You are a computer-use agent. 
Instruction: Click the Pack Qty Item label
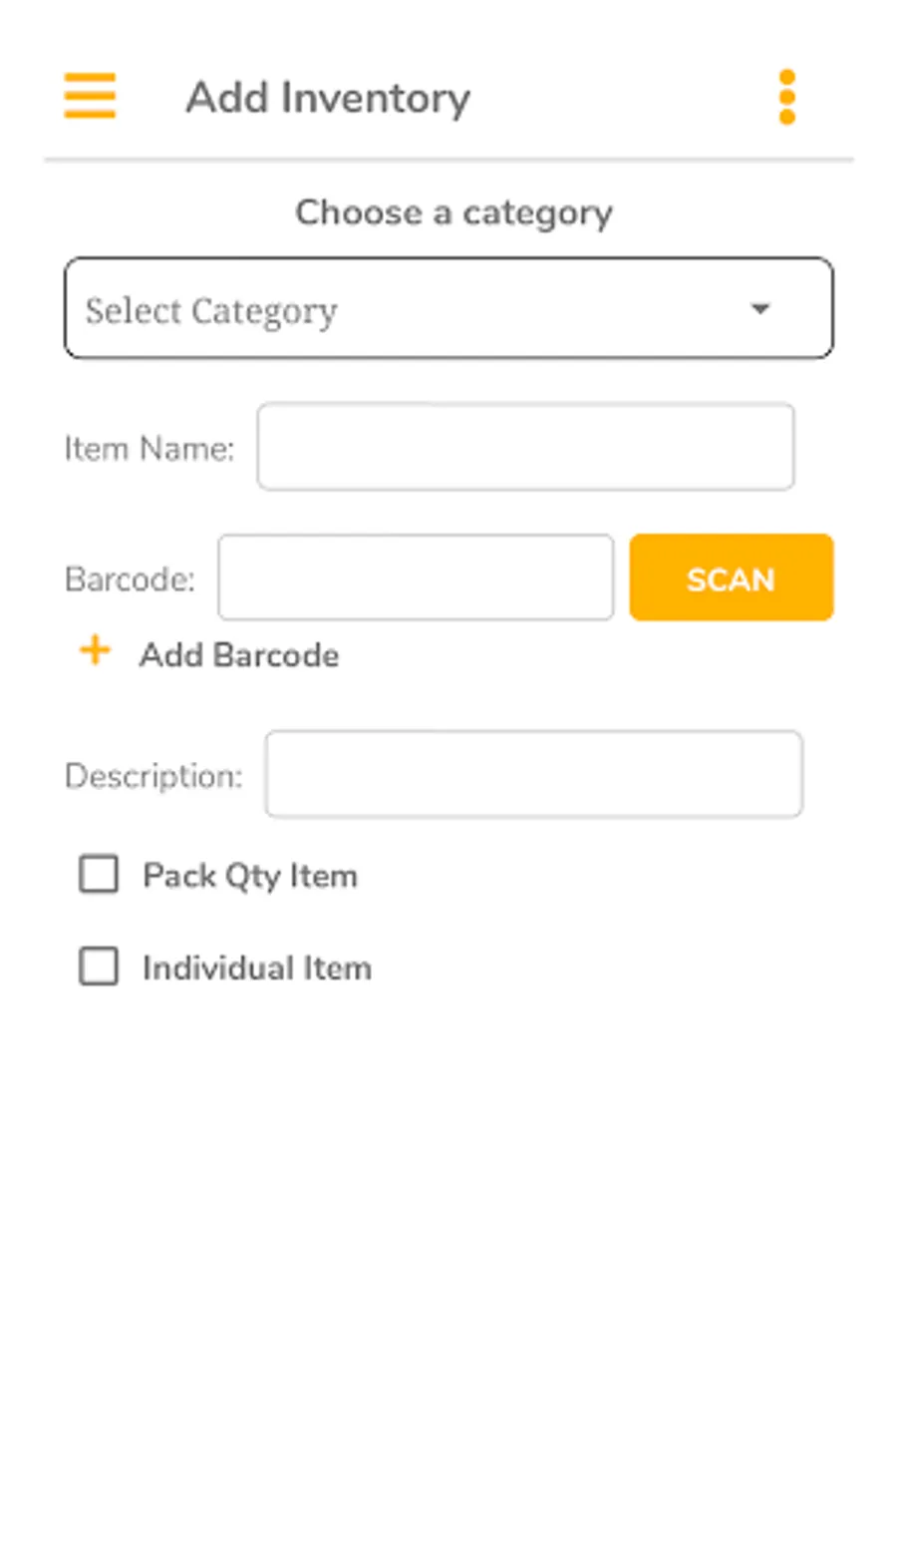pyautogui.click(x=250, y=876)
